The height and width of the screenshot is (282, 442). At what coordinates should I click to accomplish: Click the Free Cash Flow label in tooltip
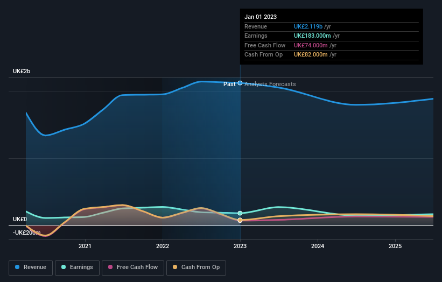[x=265, y=45]
